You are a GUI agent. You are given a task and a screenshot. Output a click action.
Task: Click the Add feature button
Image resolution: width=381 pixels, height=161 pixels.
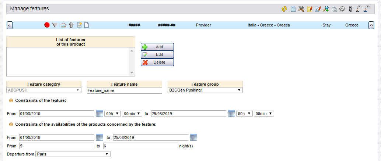pos(157,47)
